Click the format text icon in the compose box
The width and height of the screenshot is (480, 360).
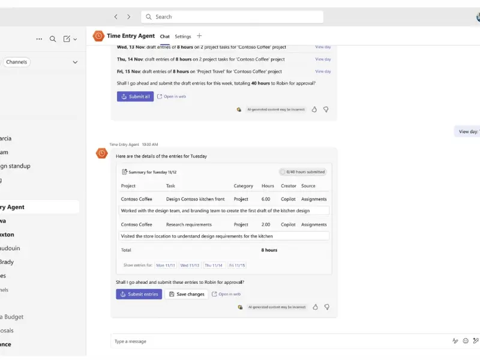[x=455, y=341]
